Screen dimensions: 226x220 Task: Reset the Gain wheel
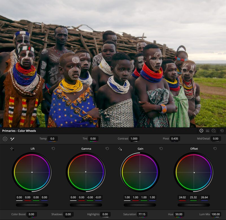pyautogui.click(x=161, y=149)
